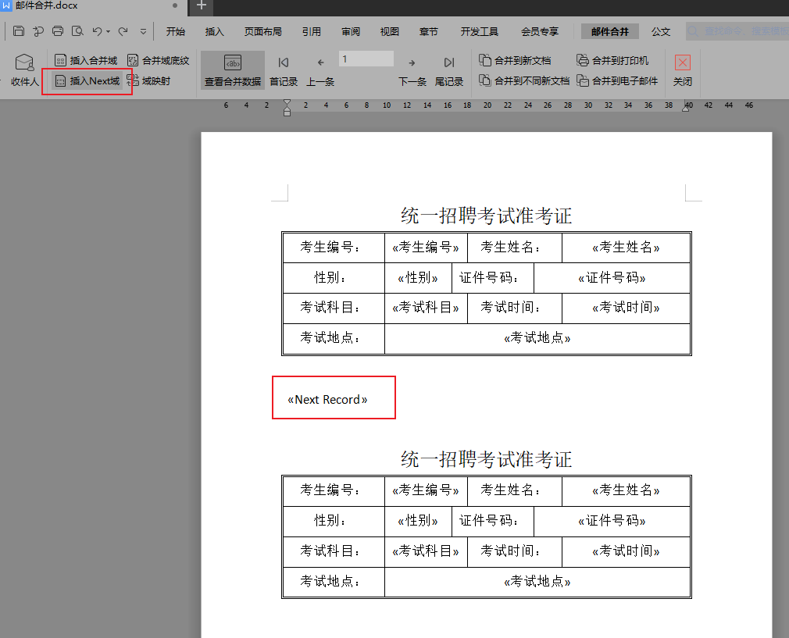This screenshot has height=638, width=789.
Task: Click the command search box
Action: click(737, 31)
